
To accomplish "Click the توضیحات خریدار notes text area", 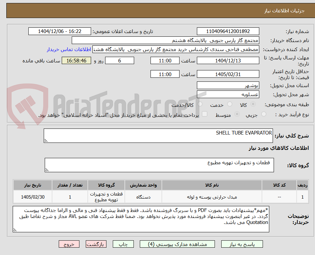I will pos(141,219).
